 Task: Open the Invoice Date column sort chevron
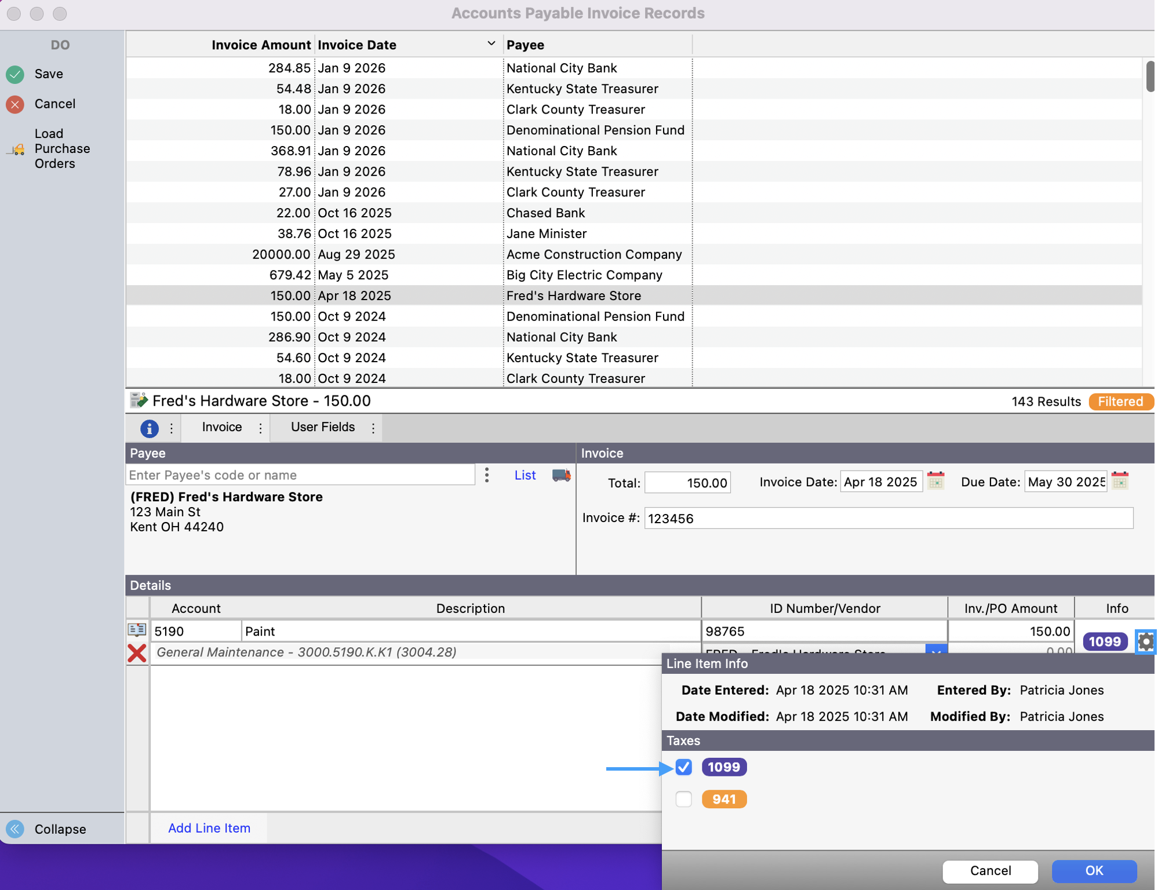491,44
